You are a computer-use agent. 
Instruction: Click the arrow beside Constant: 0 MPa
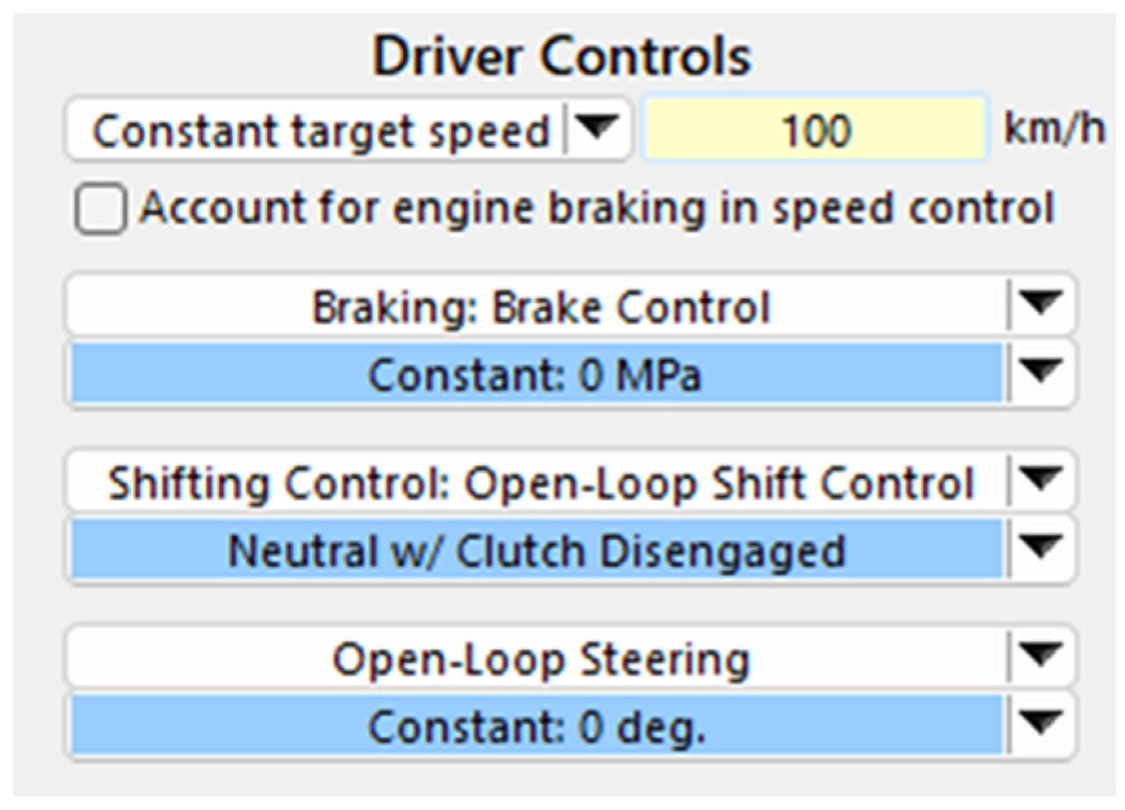[1040, 372]
